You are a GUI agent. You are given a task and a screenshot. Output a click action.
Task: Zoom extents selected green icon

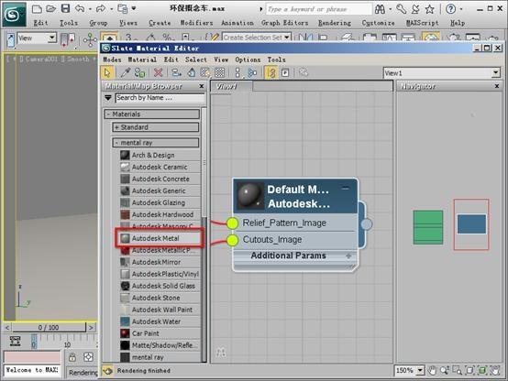482,370
